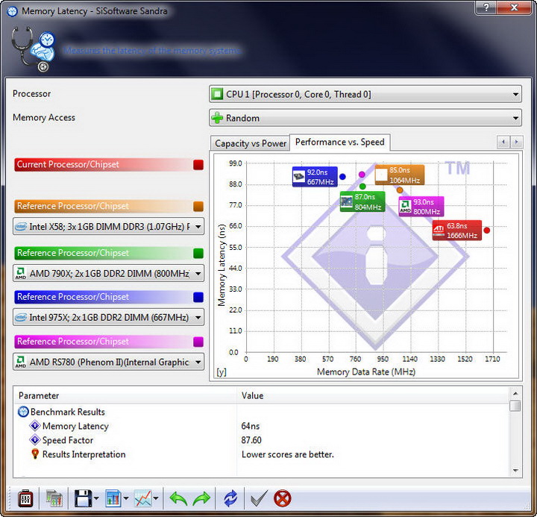The width and height of the screenshot is (537, 517).
Task: Click the blue 92.0ns 667MHz chart label
Action: click(315, 177)
